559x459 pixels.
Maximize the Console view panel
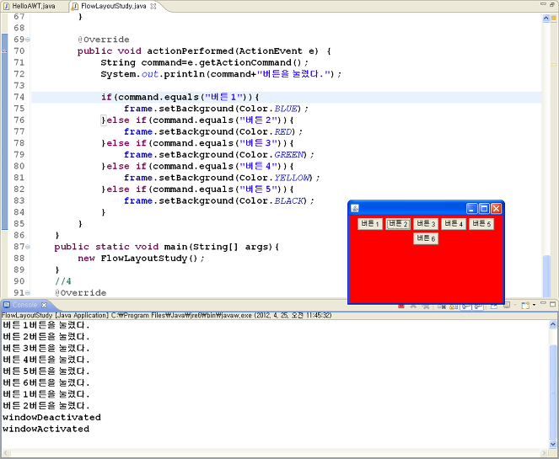pos(552,304)
